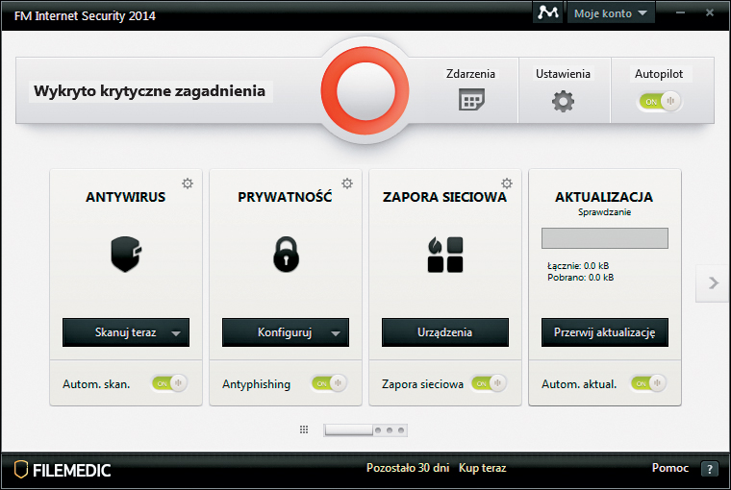Go to next module page arrow
Viewport: 731px width, 490px height.
pyautogui.click(x=713, y=282)
